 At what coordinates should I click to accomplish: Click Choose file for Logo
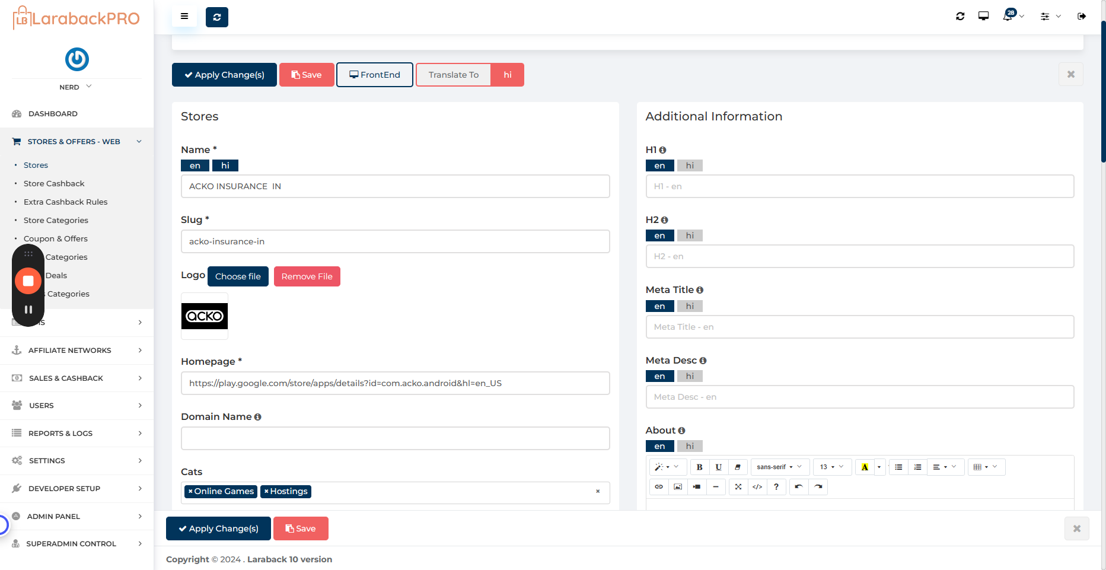click(238, 276)
